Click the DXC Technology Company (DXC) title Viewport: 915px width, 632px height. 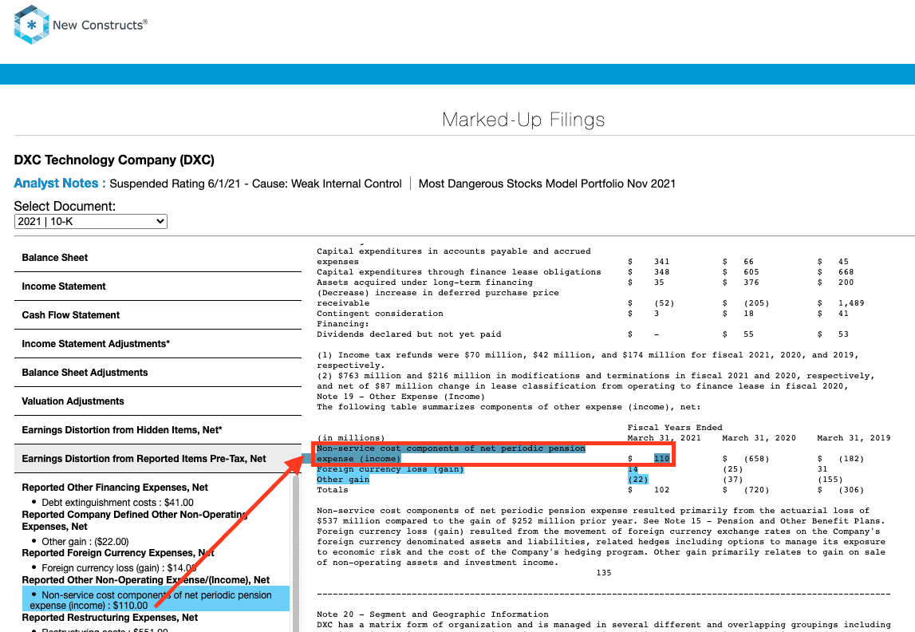(114, 160)
